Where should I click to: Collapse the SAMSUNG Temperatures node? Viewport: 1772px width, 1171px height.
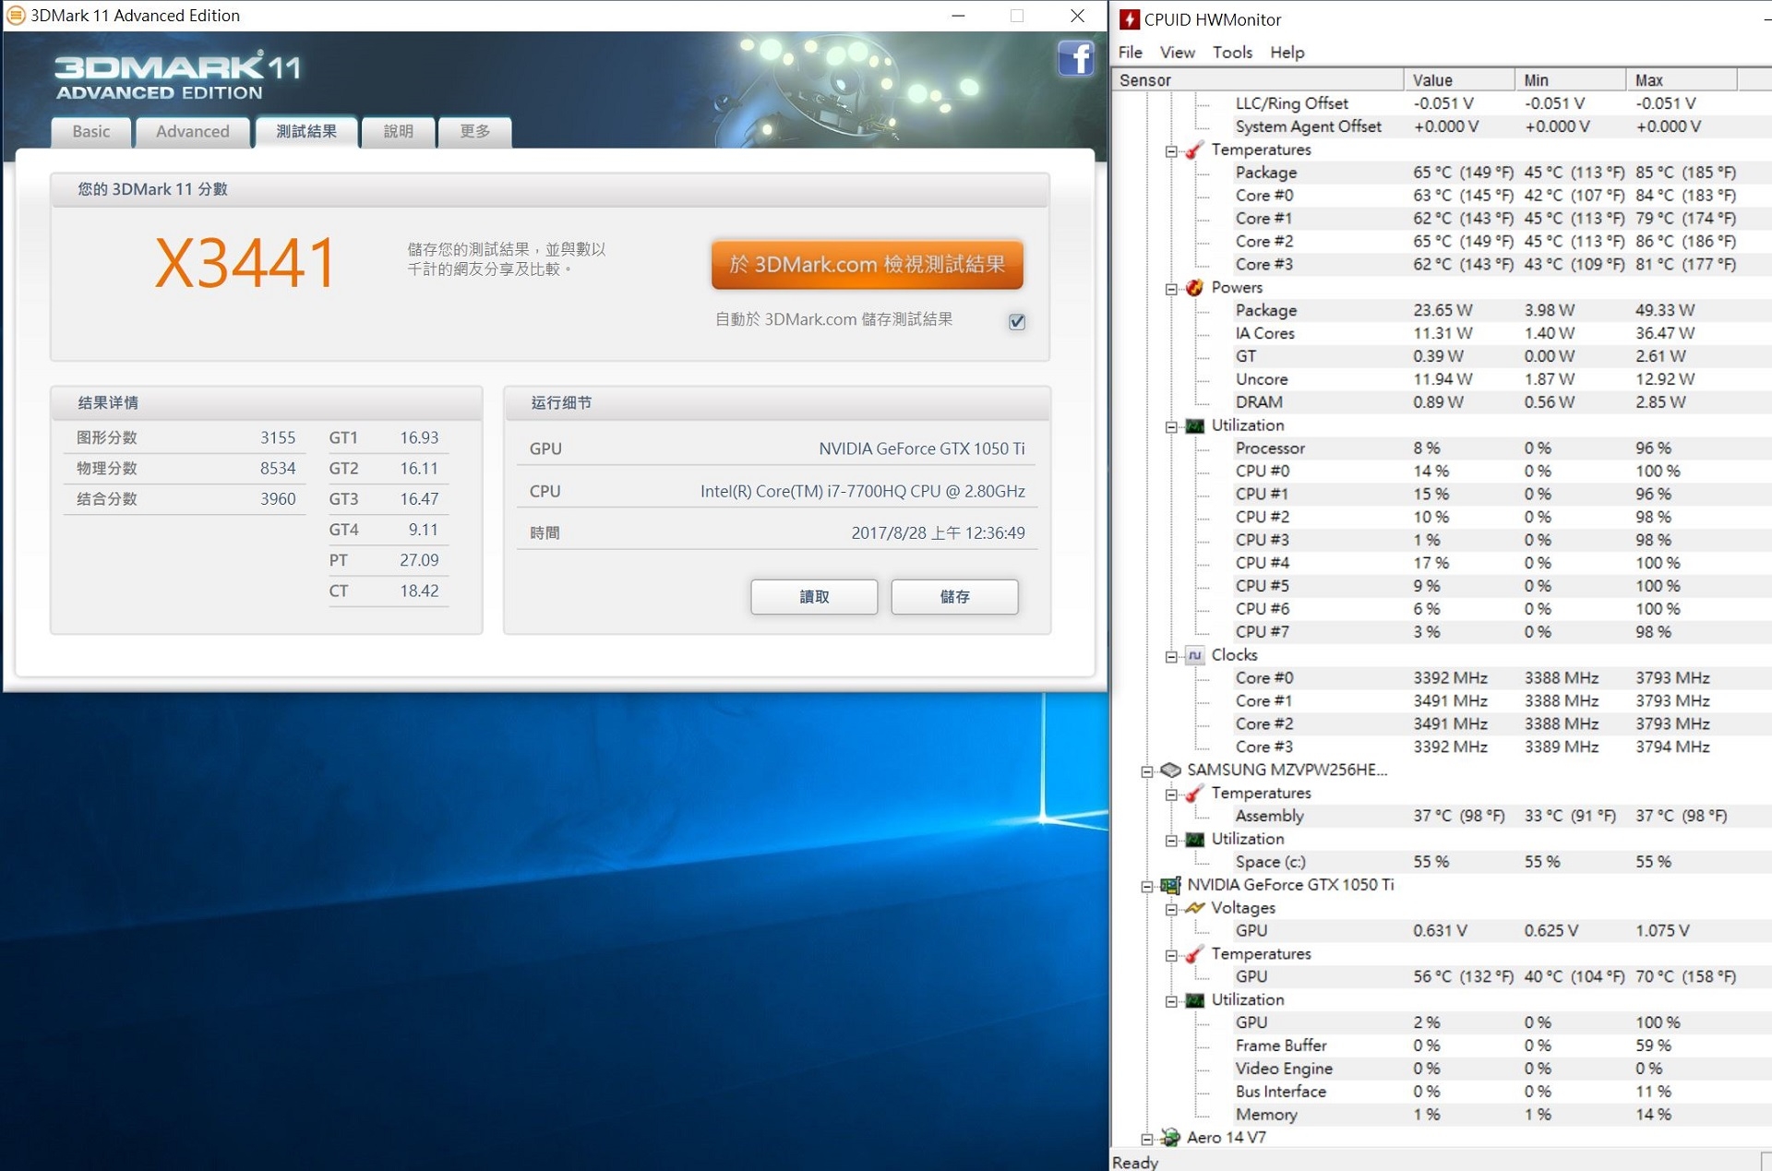pyautogui.click(x=1170, y=795)
